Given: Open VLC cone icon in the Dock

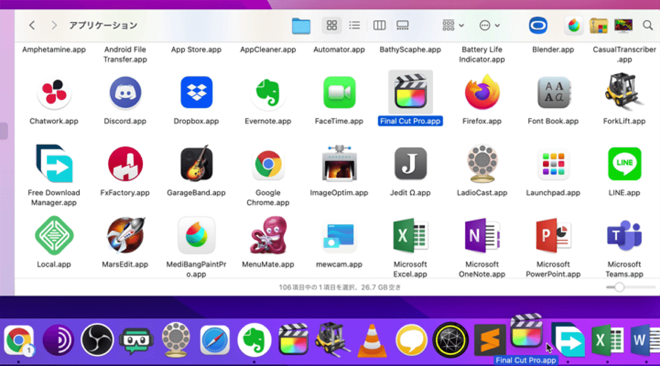Looking at the screenshot, I should click(372, 341).
